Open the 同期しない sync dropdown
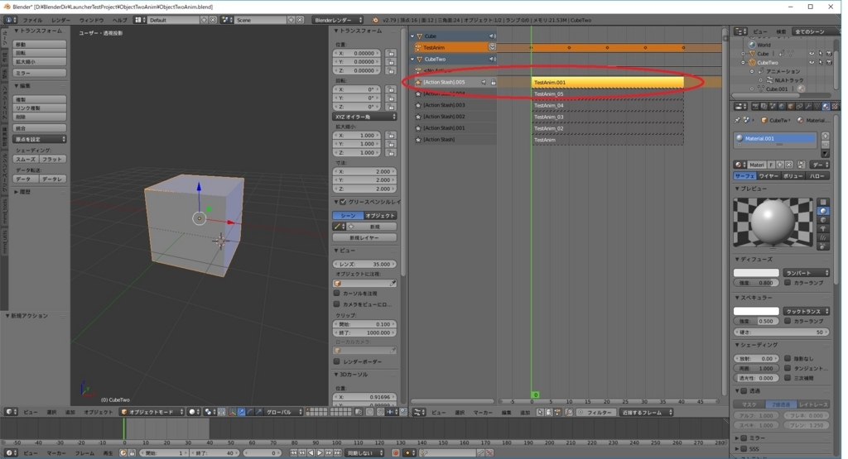848x459 pixels. coord(365,453)
